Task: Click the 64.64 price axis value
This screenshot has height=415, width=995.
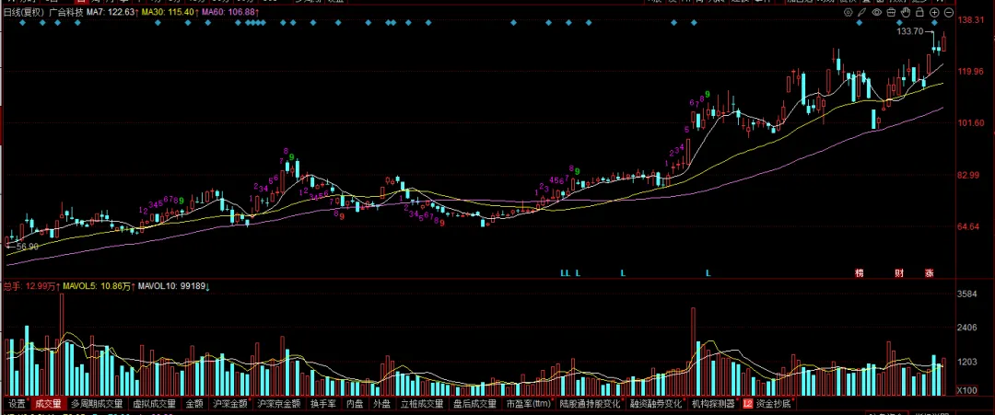Action: [970, 226]
